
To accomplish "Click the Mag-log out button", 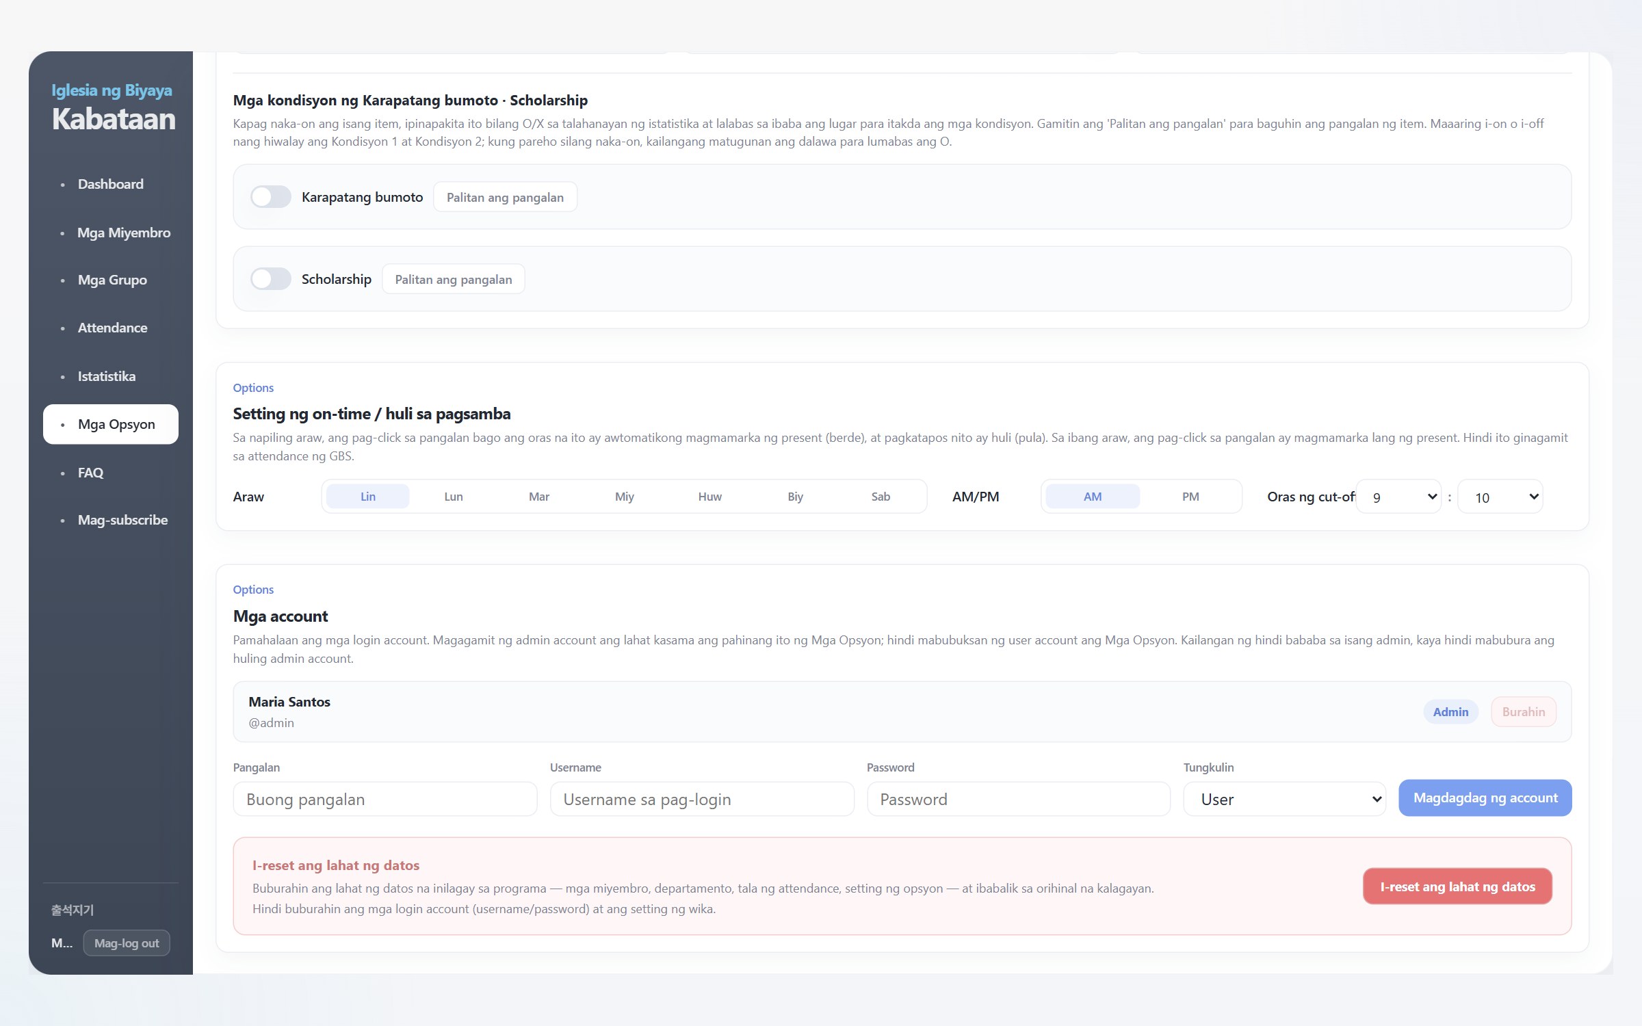I will pyautogui.click(x=127, y=943).
